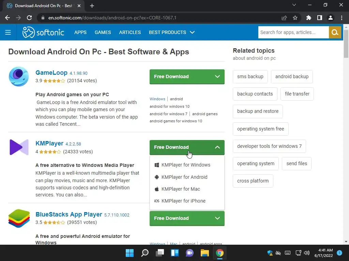Open Chrome extensions puzzle icon
The width and height of the screenshot is (349, 261).
click(309, 18)
